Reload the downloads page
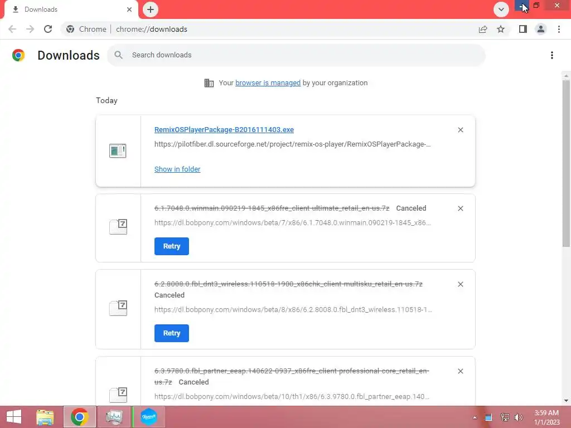Viewport: 571px width, 428px height. pyautogui.click(x=48, y=29)
